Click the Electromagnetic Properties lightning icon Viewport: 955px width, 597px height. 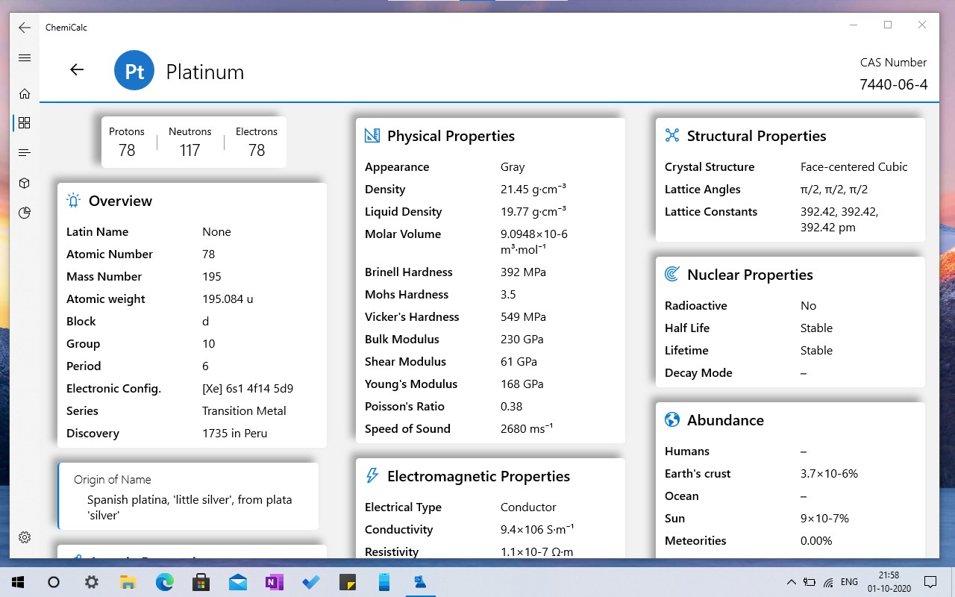click(x=372, y=476)
